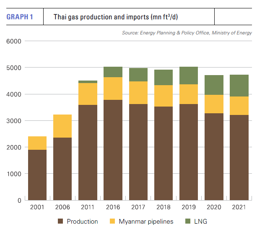Image resolution: width=257 pixels, height=232 pixels.
Task: Click the brown Production bar for 2019
Action: [189, 152]
